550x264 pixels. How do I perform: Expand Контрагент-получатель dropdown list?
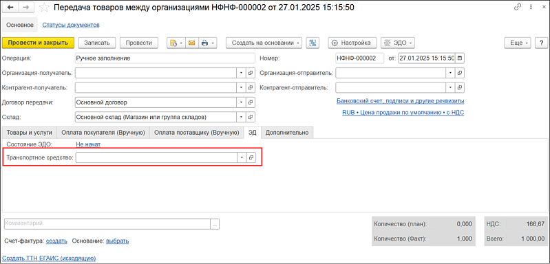[x=242, y=87]
